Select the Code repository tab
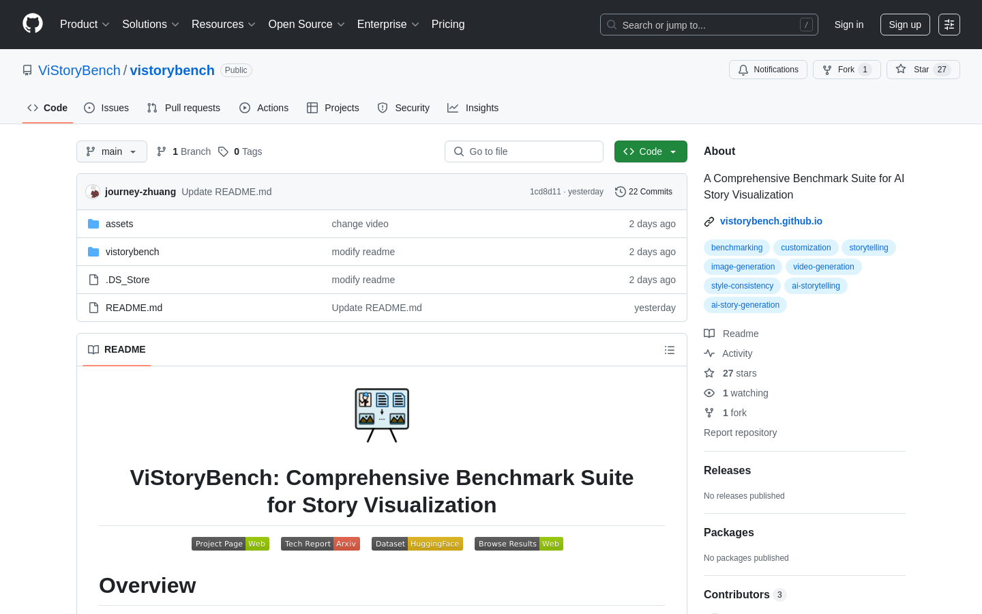The width and height of the screenshot is (982, 614). click(x=48, y=108)
